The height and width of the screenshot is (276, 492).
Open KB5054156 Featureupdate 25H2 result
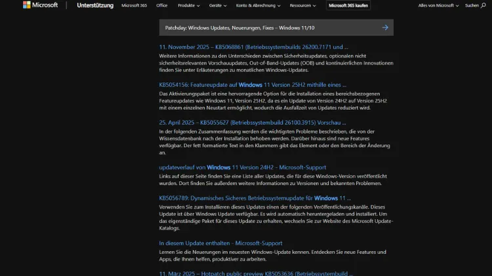click(x=253, y=85)
